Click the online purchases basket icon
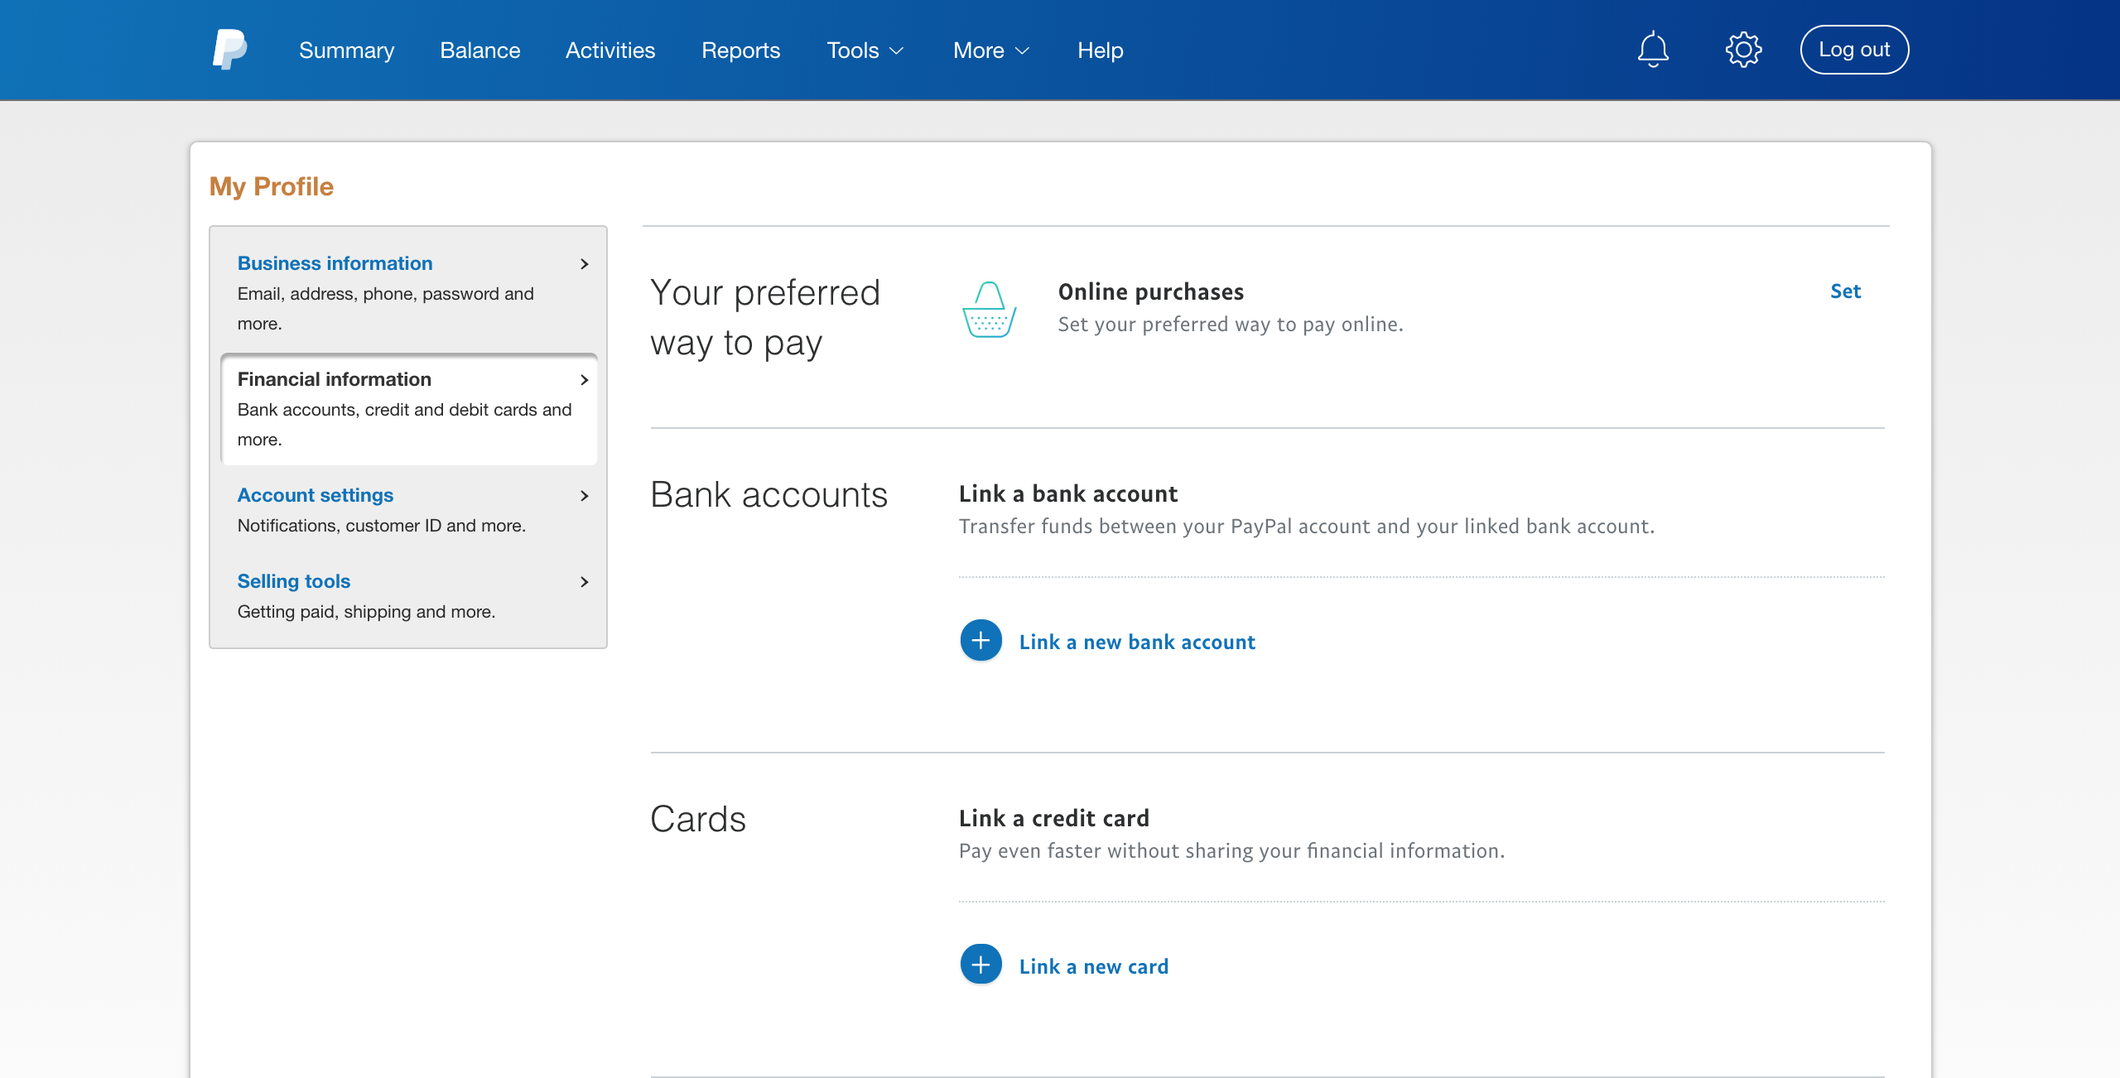Screen dimensions: 2120x1078 (989, 310)
